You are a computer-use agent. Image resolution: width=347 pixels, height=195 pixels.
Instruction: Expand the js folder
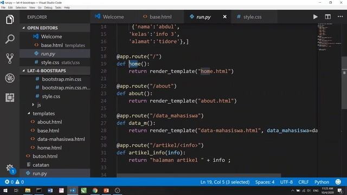pos(39,105)
